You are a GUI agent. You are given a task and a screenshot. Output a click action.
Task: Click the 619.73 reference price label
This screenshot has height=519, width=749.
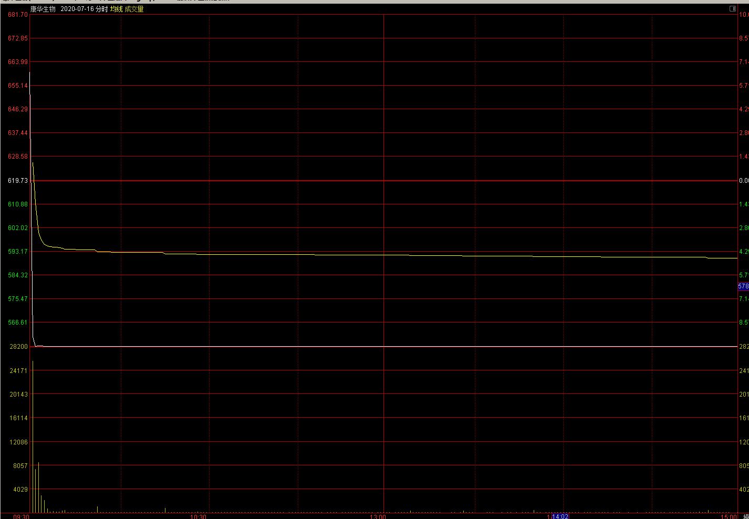tap(18, 181)
